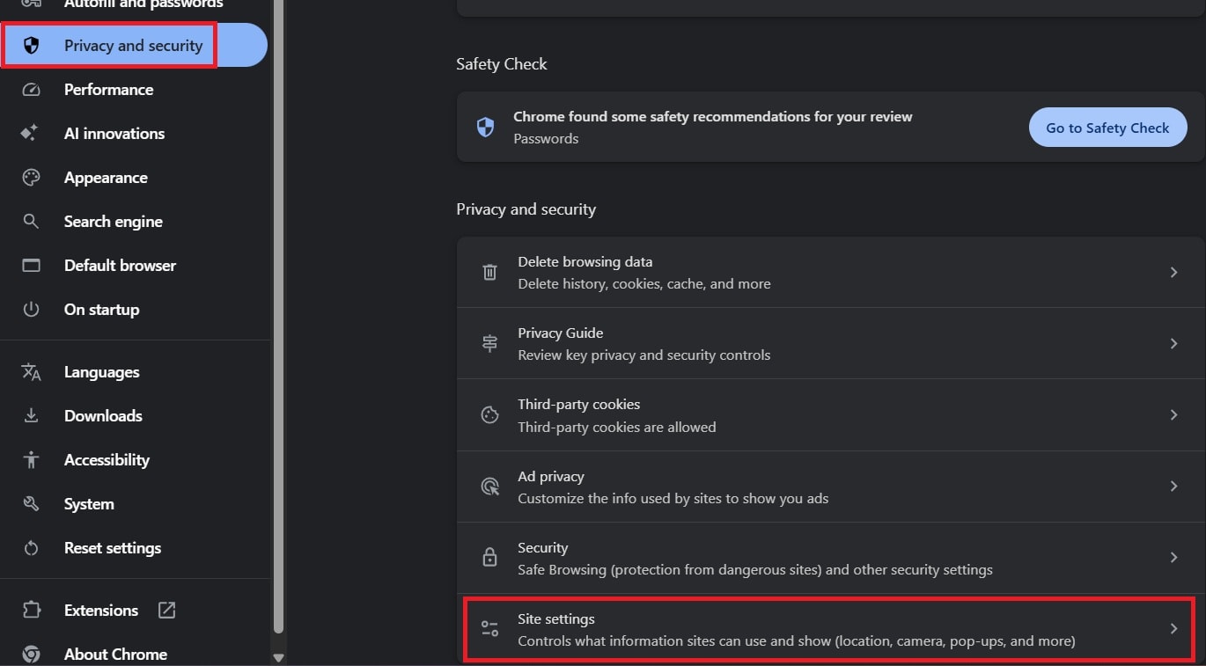Click the Default browser window icon

(31, 266)
